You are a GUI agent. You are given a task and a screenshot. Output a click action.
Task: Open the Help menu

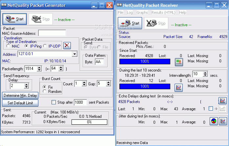pos(182,12)
